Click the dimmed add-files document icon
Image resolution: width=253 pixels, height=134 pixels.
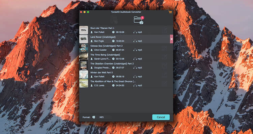pyautogui.click(x=114, y=20)
